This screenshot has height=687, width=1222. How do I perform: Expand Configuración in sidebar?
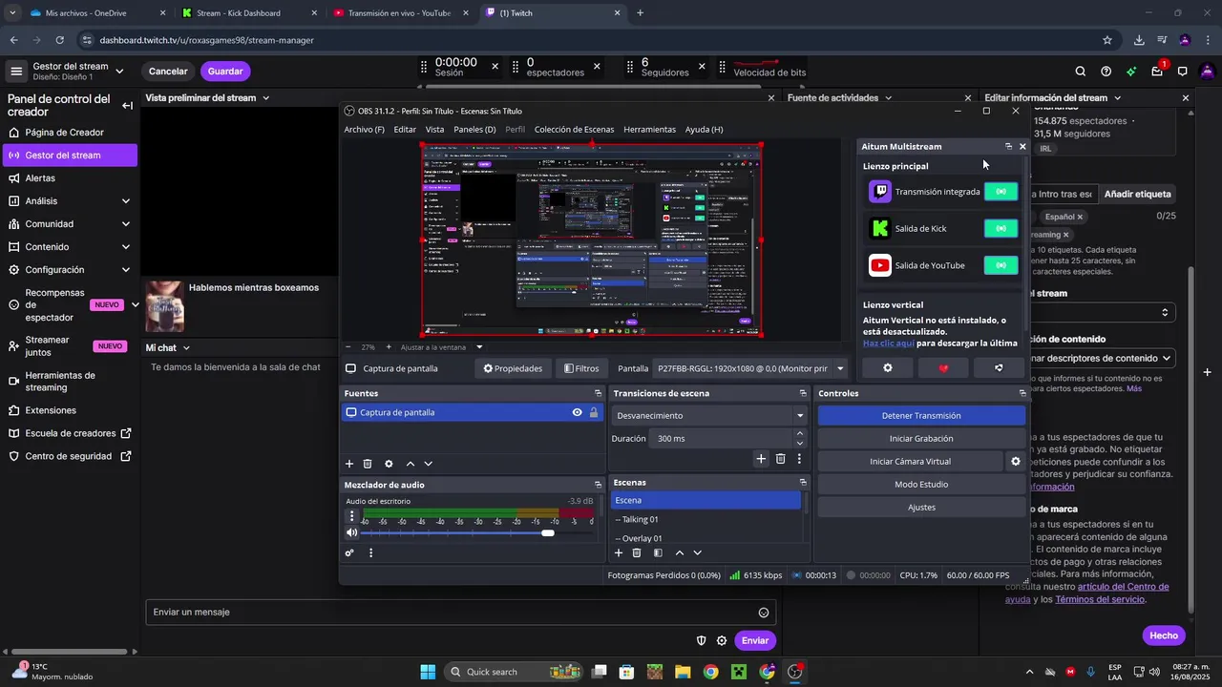tap(126, 270)
